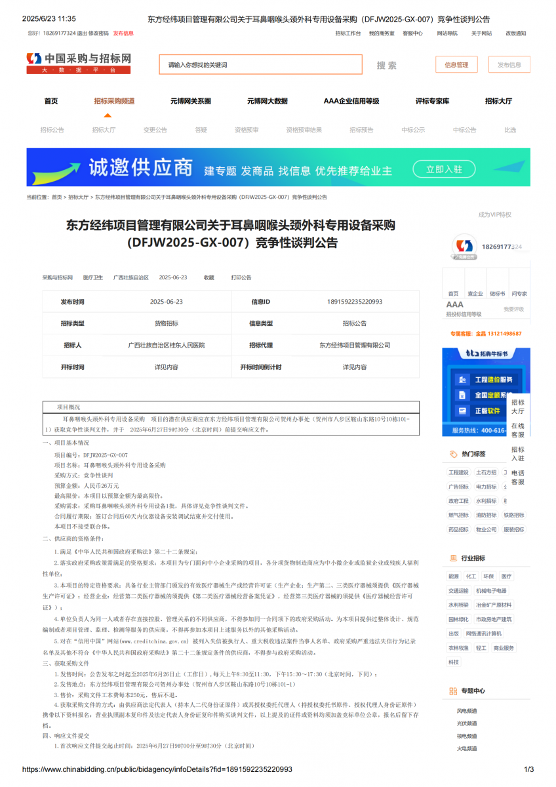Open the 查企业 sidebar shortcut
Viewport: 556px width, 787px height.
(x=475, y=294)
